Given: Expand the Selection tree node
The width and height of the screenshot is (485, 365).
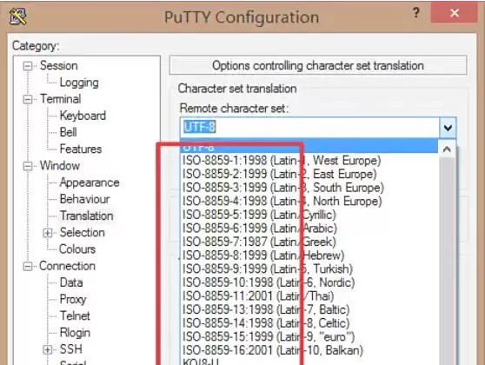Looking at the screenshot, I should tap(48, 233).
